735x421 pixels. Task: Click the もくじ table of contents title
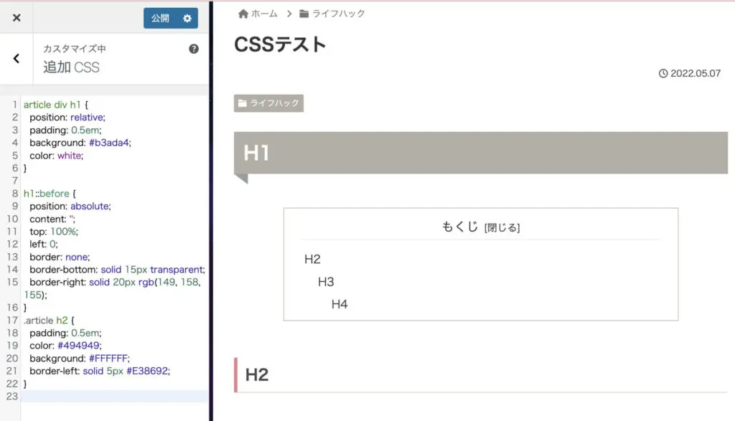pyautogui.click(x=459, y=227)
